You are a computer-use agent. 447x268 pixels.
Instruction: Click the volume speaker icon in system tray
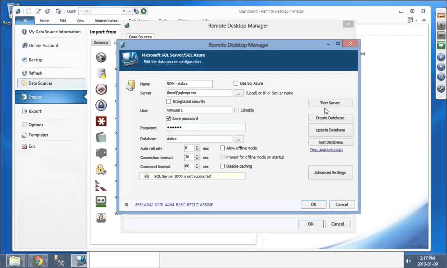408,261
